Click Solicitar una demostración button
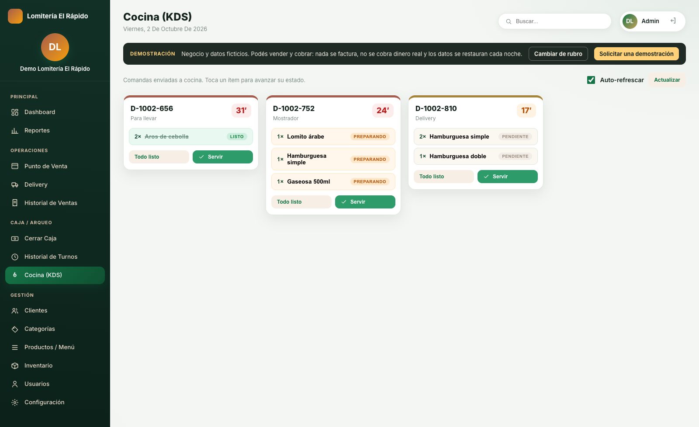Screen dimensions: 699x427 coord(636,54)
